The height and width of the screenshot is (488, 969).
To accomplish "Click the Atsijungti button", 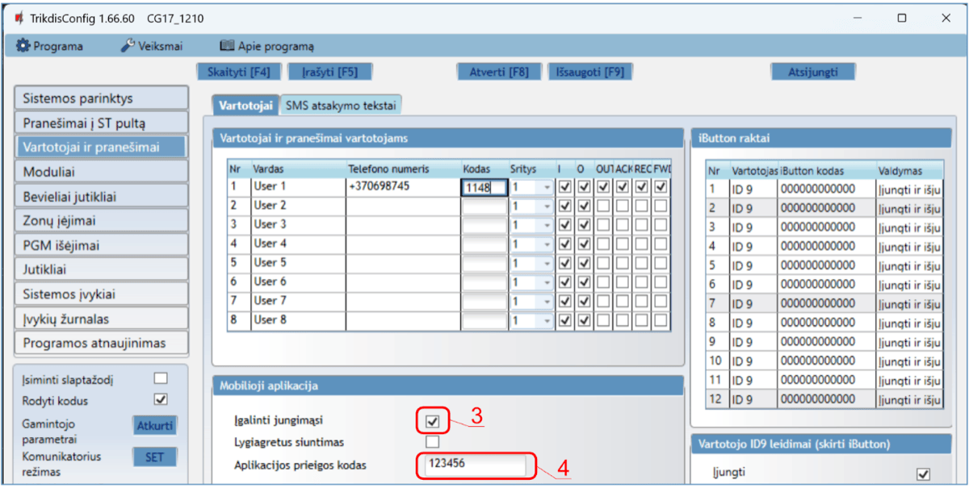I will point(812,72).
